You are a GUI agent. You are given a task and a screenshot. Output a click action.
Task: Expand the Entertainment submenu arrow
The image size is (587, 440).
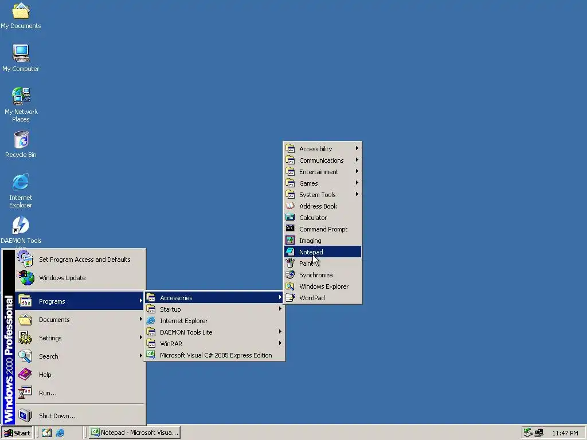click(357, 171)
